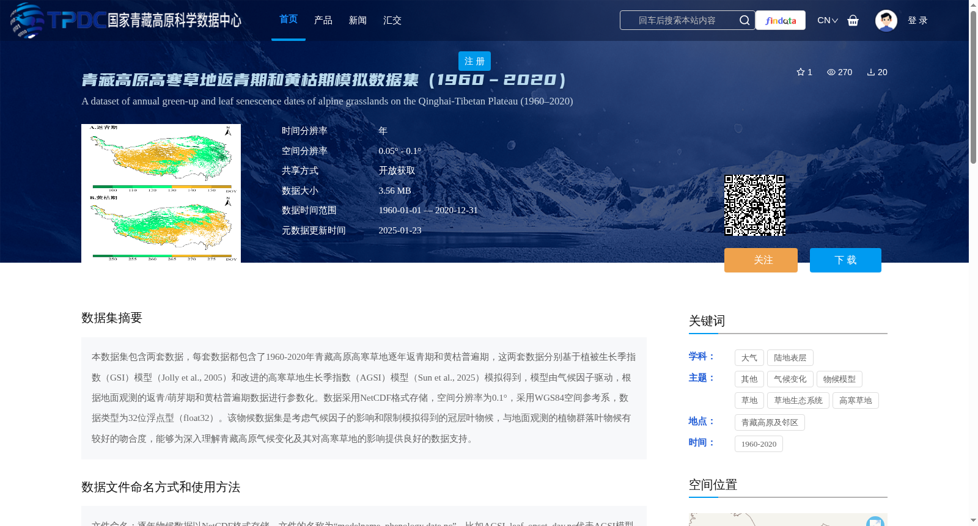Click the search magnifier icon
978x526 pixels.
pyautogui.click(x=744, y=20)
